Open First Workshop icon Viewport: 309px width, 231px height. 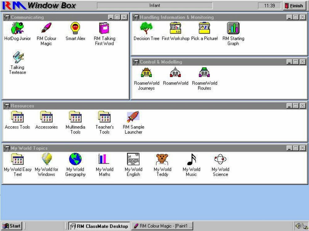click(176, 28)
